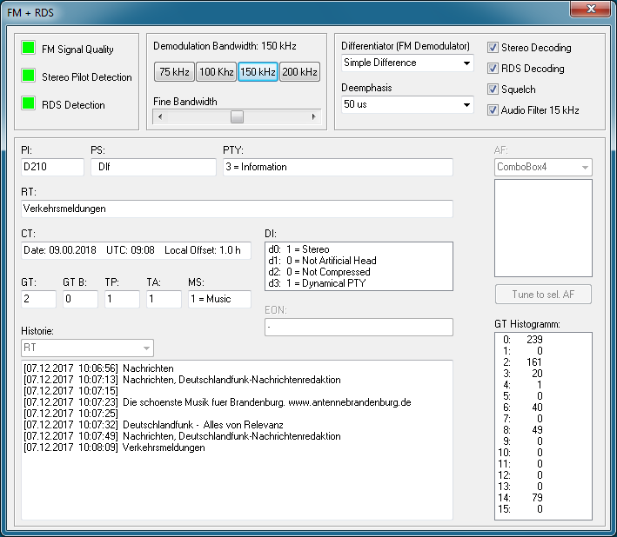The image size is (617, 537).
Task: Click the Stereo Pilot Detection green indicator
Action: [29, 76]
